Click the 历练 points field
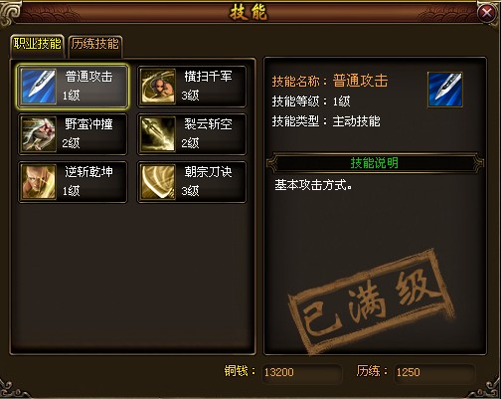 (434, 372)
